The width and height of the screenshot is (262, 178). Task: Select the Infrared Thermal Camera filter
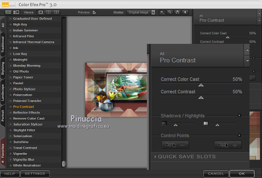pos(34,42)
